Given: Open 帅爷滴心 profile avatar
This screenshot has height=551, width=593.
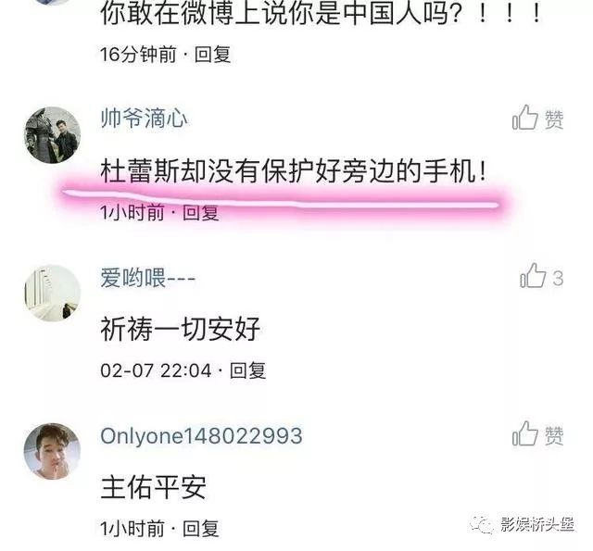Looking at the screenshot, I should click(53, 135).
